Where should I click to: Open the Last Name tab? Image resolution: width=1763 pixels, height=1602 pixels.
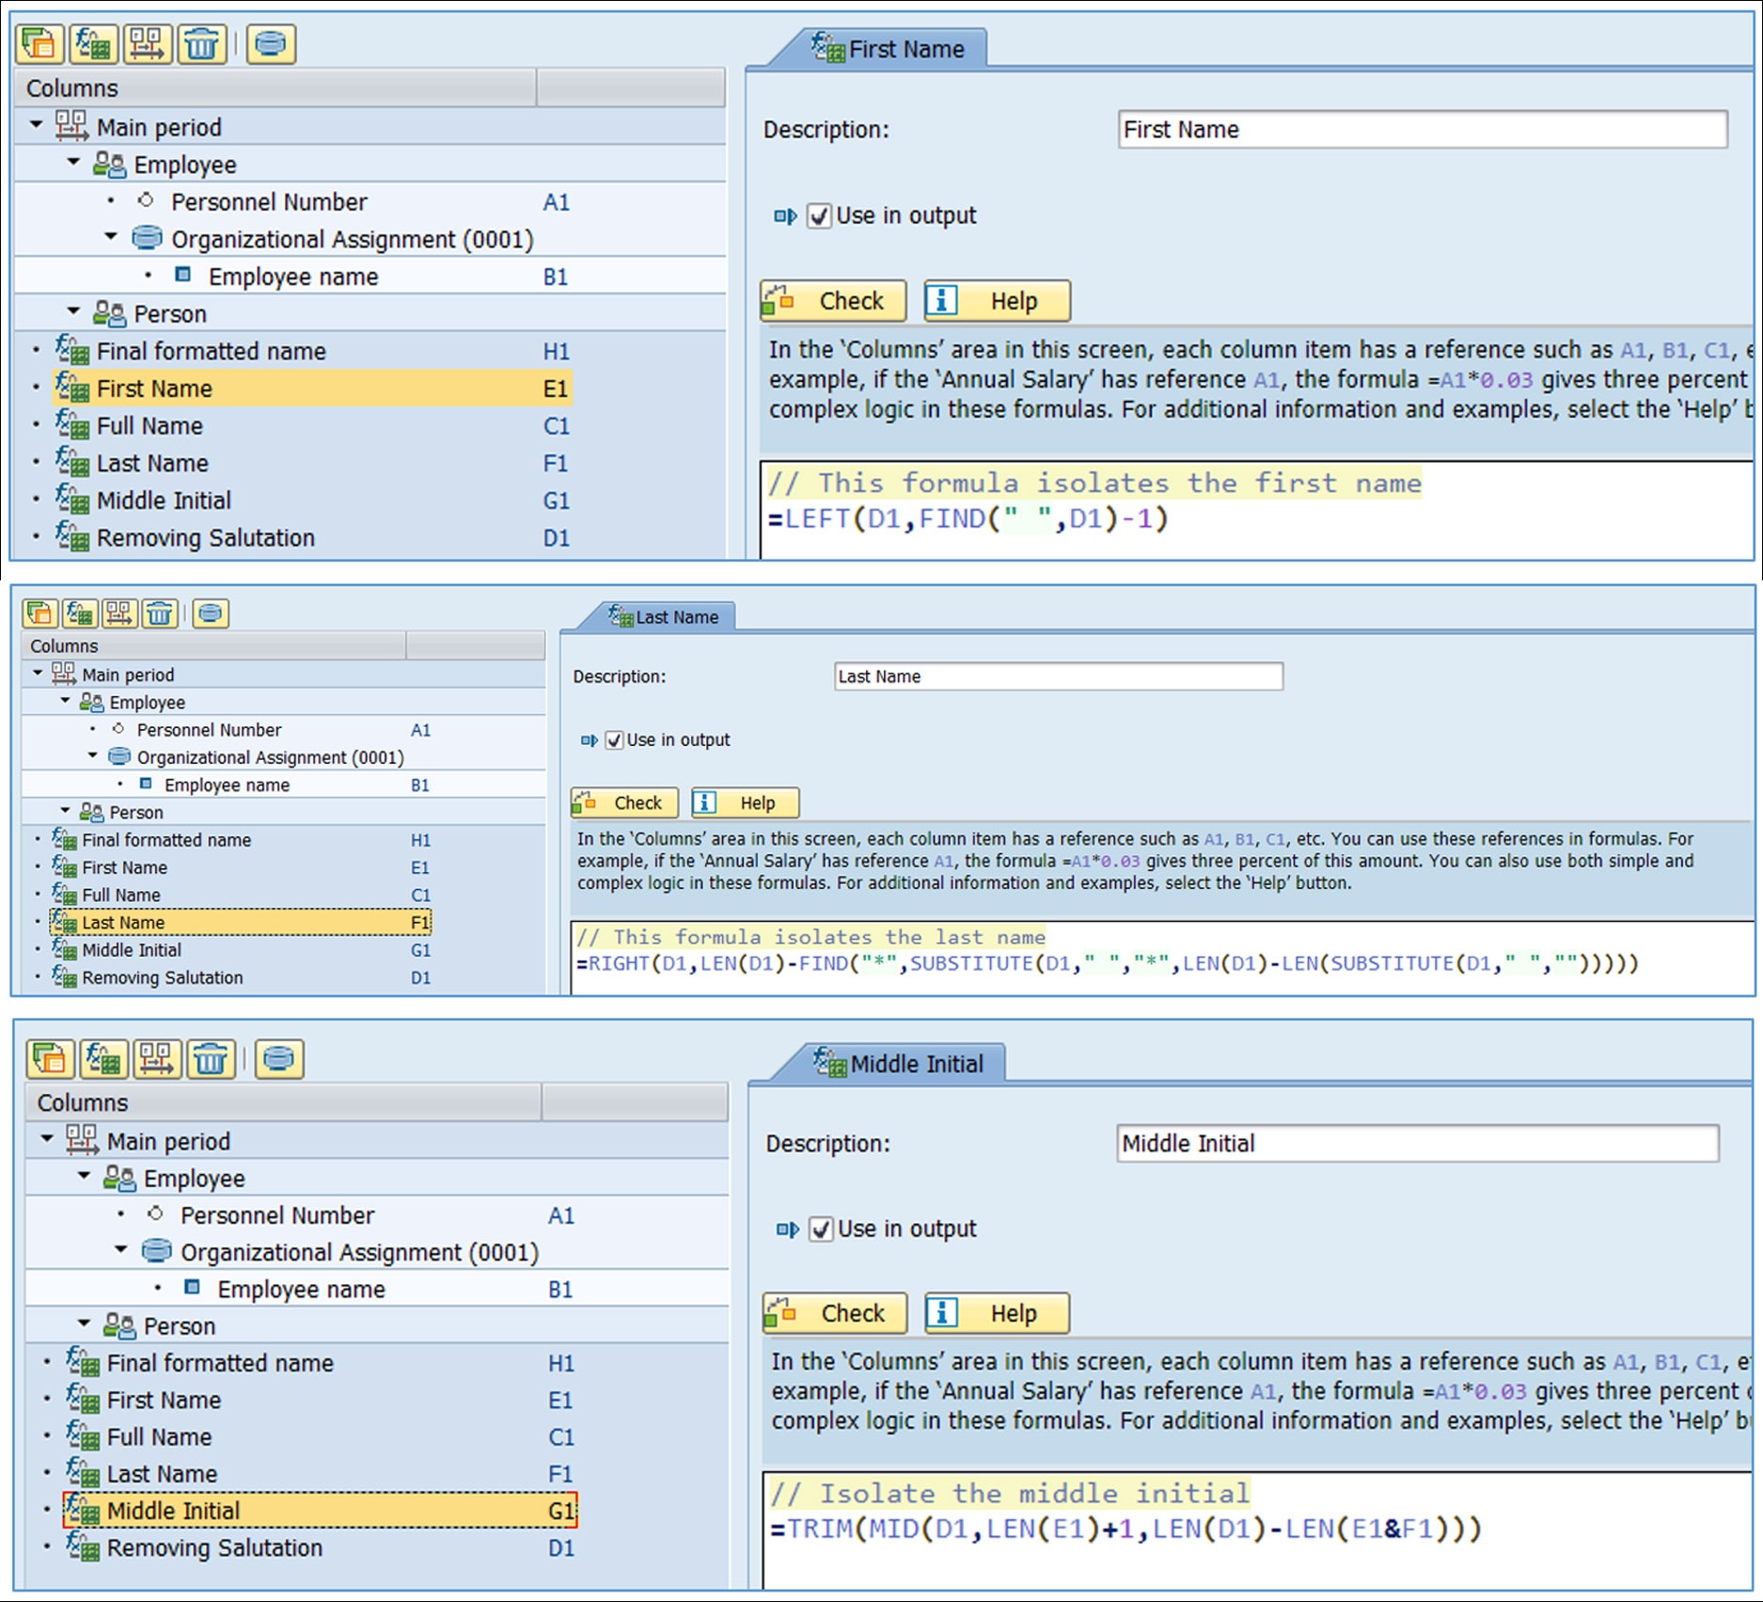pyautogui.click(x=668, y=616)
